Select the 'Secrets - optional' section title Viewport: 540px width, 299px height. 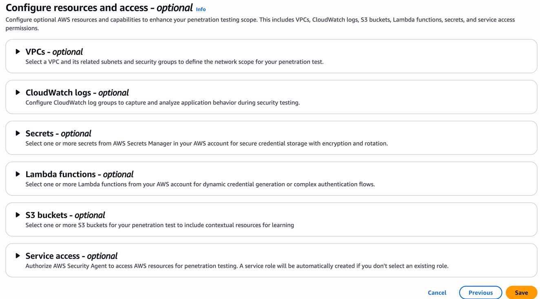pyautogui.click(x=58, y=133)
